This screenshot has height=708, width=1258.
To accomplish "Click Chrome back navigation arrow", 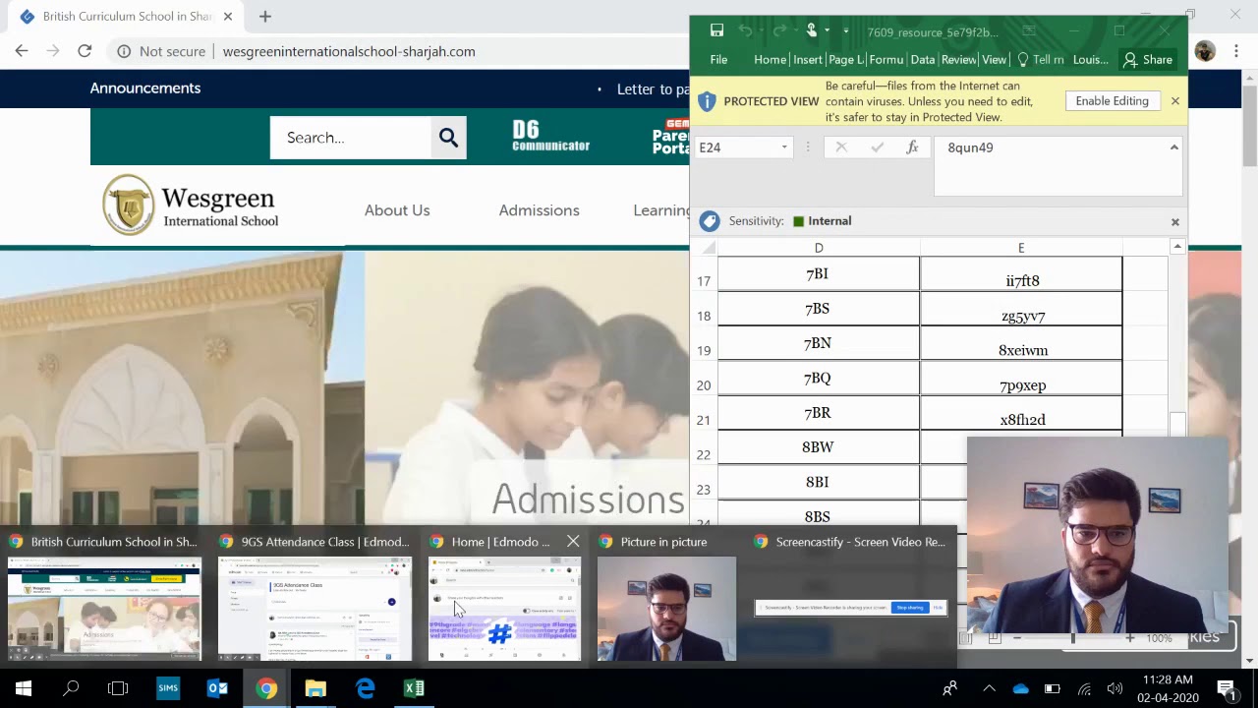I will 22,51.
